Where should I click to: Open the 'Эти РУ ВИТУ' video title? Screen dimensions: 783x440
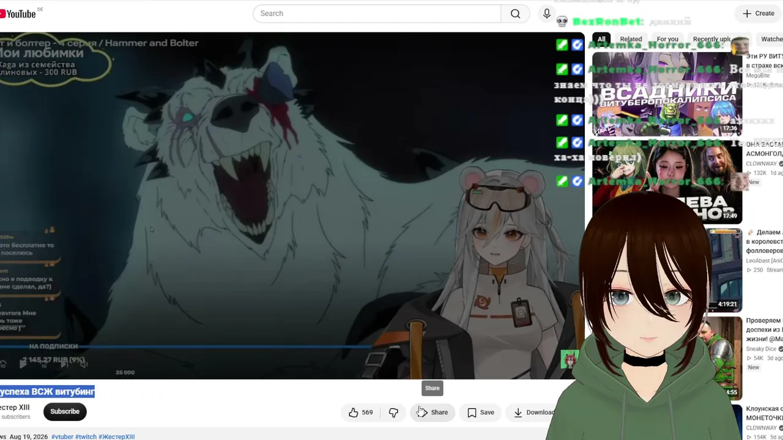[764, 61]
